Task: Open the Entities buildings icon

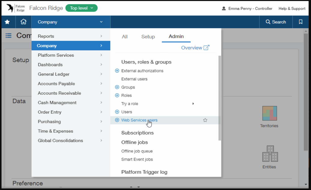Action: [270, 154]
